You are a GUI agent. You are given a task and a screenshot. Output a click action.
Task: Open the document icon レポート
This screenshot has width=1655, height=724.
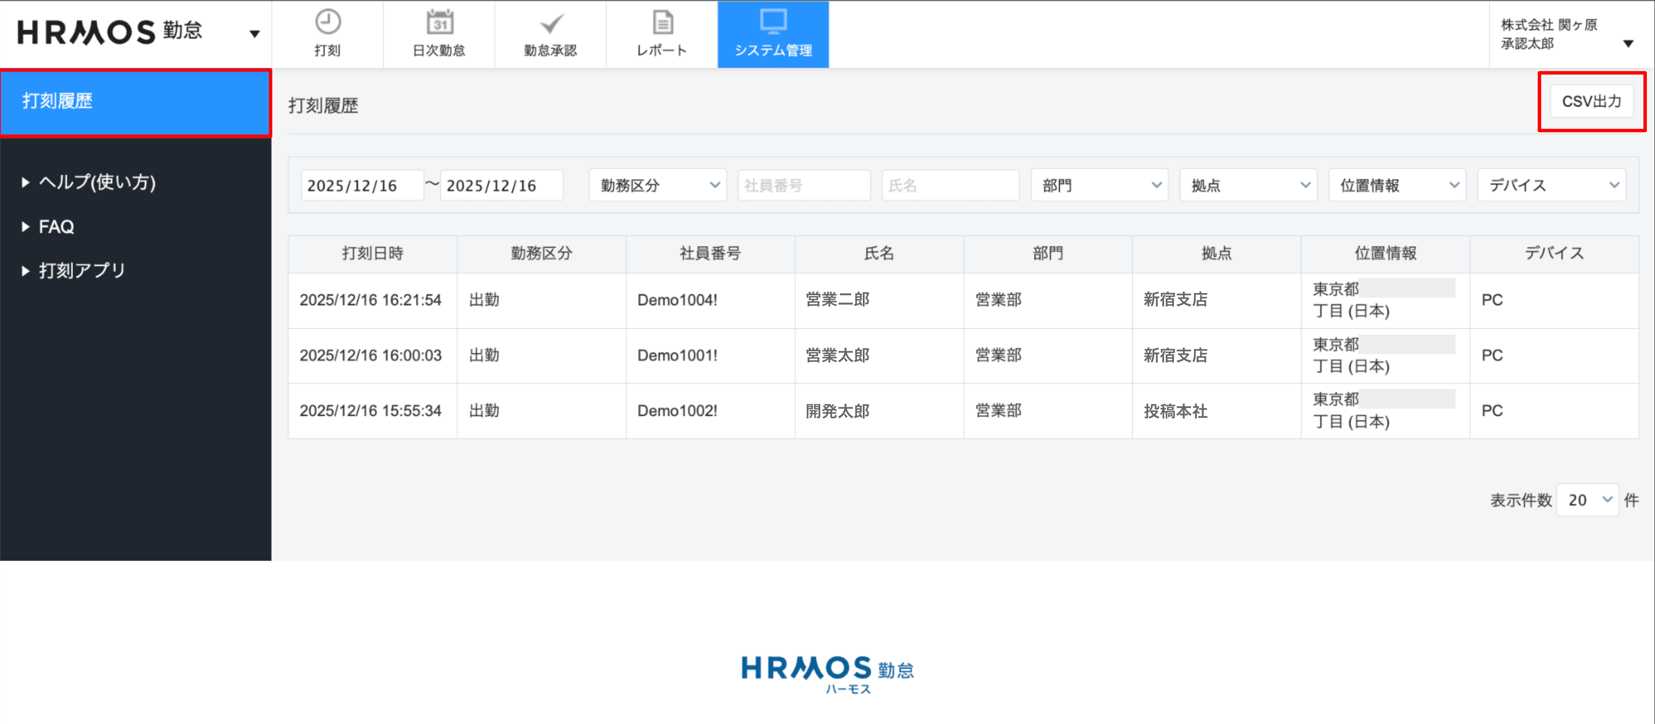tap(662, 22)
